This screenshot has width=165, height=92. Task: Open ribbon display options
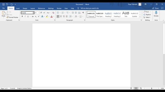(145, 4)
